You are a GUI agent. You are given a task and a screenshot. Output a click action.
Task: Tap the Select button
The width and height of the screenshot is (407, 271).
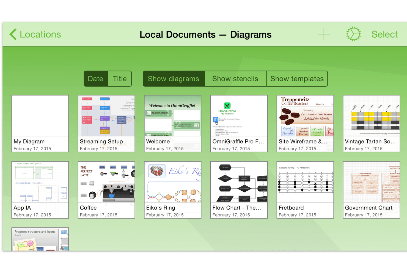[384, 34]
